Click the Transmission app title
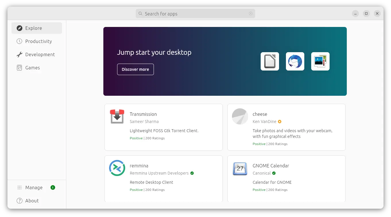 pyautogui.click(x=143, y=114)
